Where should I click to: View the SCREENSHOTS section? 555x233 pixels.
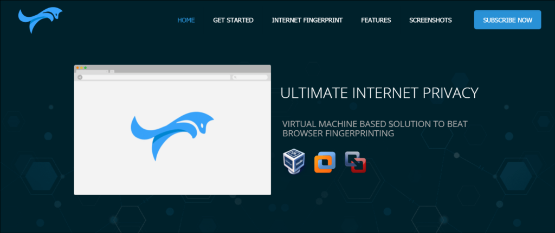click(430, 20)
